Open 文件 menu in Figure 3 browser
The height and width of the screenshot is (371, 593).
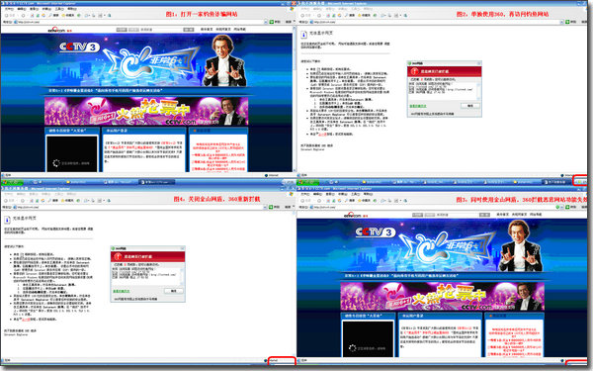point(305,194)
